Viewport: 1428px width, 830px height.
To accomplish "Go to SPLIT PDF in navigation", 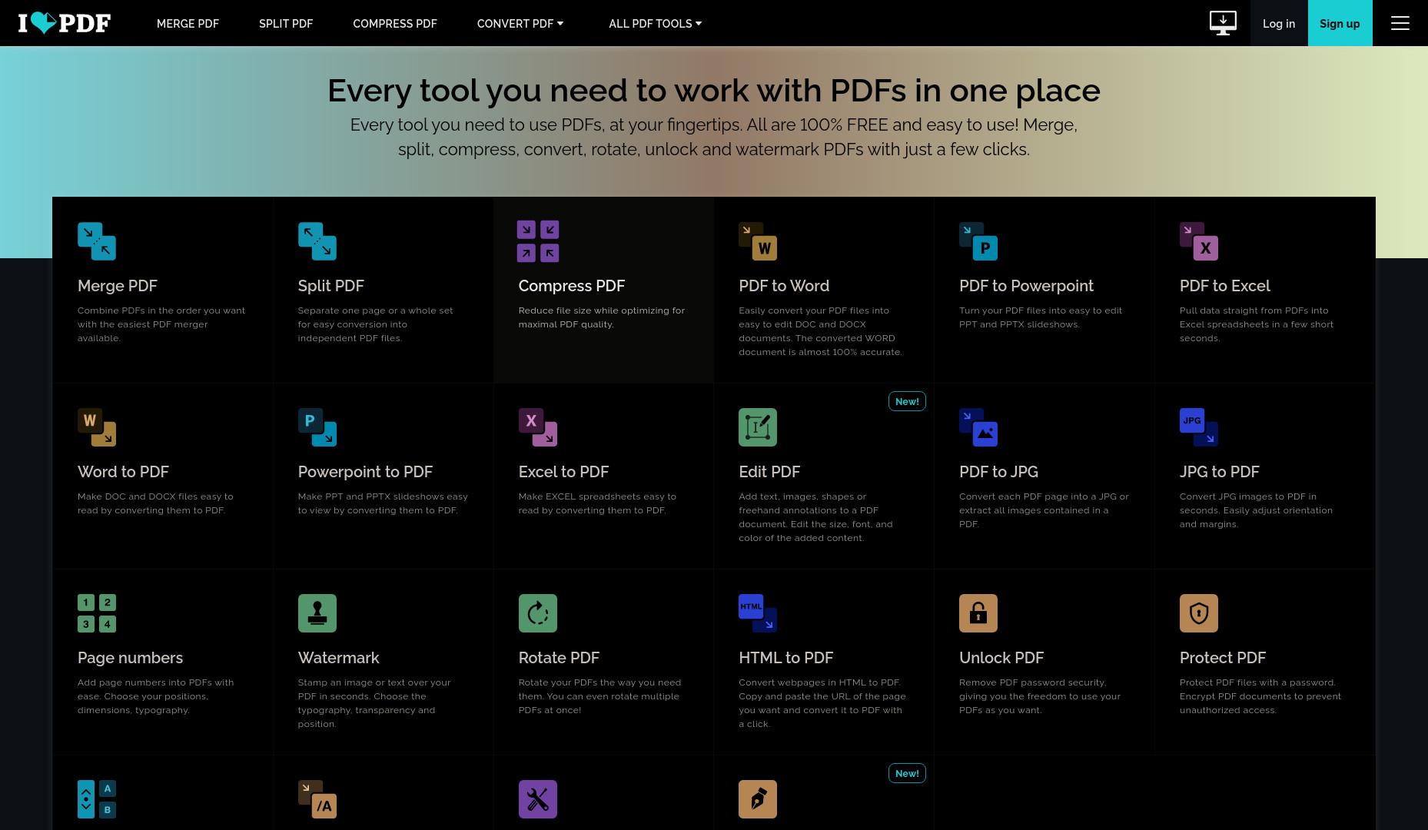I will [x=286, y=24].
